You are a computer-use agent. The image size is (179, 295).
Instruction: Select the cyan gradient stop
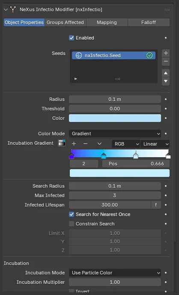[104, 156]
